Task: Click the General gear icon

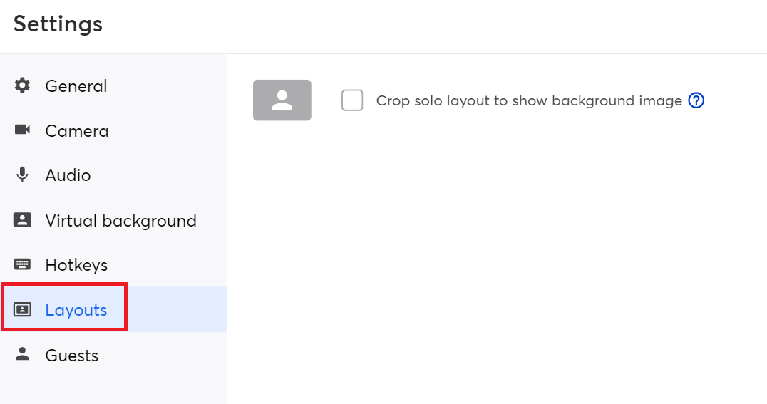Action: coord(23,86)
